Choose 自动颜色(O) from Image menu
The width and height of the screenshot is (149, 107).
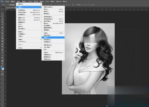click(x=29, y=15)
